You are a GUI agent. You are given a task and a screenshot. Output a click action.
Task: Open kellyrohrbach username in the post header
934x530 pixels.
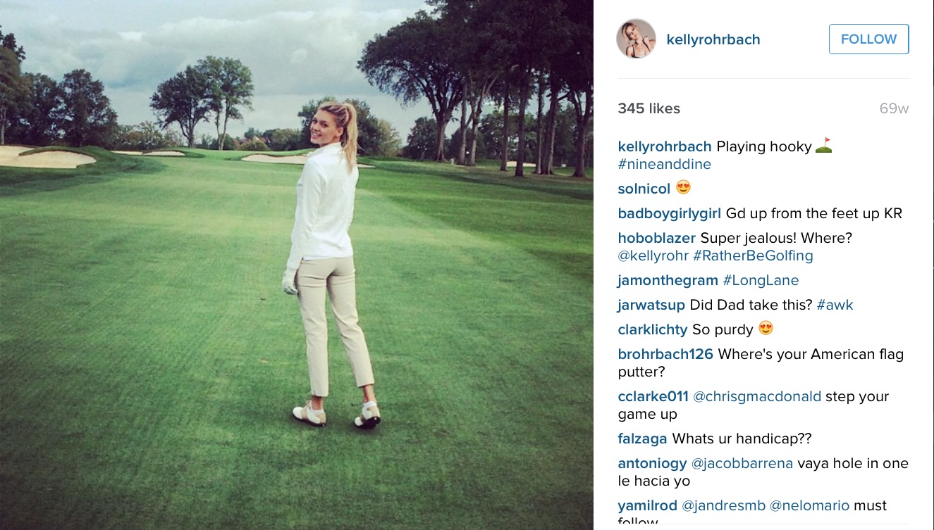(x=713, y=39)
